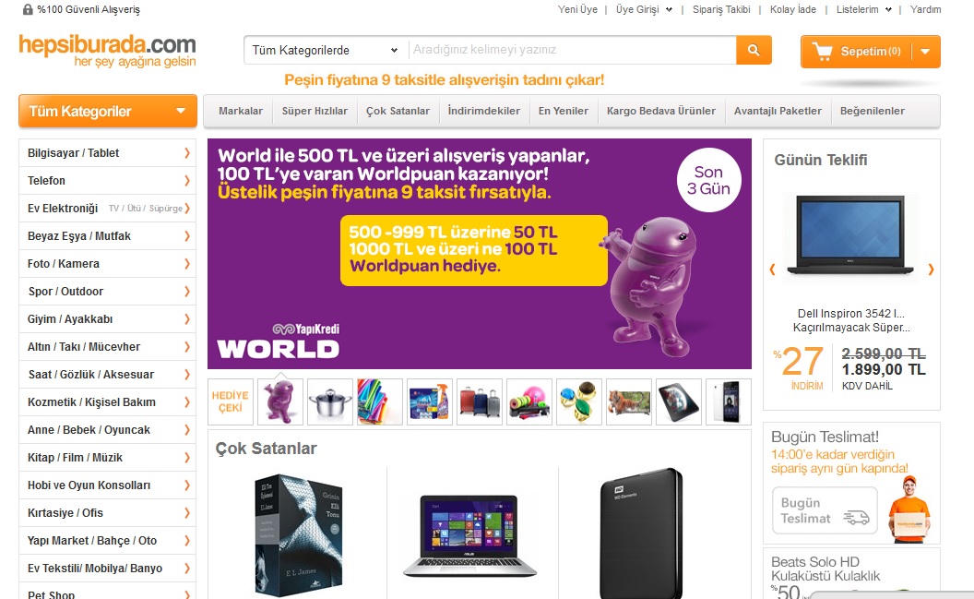Show previous Günün Teklifi product arrow
The width and height of the screenshot is (974, 599).
tap(773, 270)
